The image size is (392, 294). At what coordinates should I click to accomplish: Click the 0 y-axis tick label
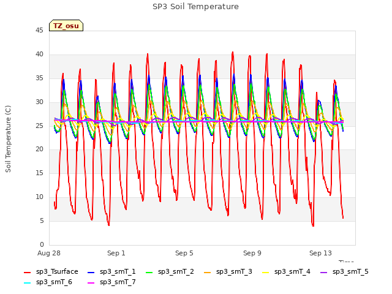click(42, 244)
